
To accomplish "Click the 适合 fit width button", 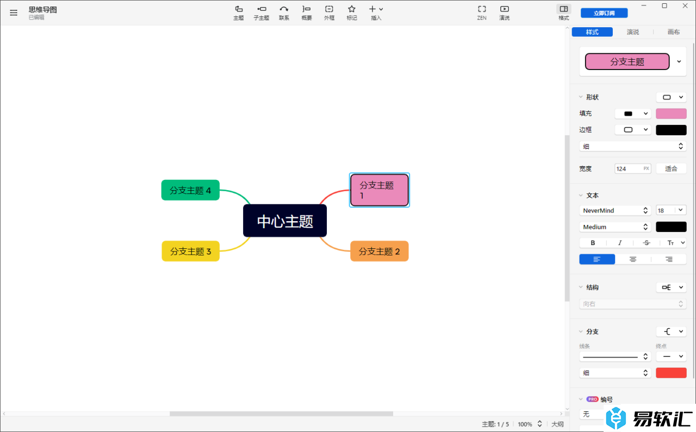I will pos(672,168).
